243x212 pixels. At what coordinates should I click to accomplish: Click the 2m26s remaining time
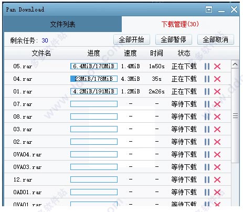(x=157, y=91)
